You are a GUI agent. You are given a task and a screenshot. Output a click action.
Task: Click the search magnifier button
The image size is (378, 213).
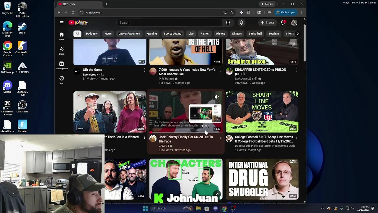pos(228,22)
